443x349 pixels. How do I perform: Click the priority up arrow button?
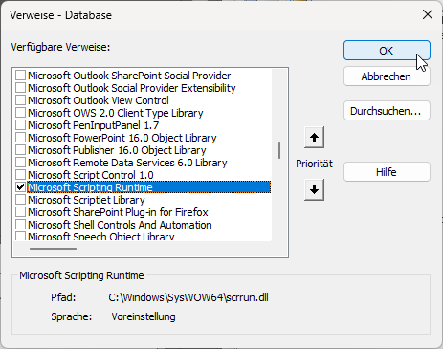pos(314,138)
